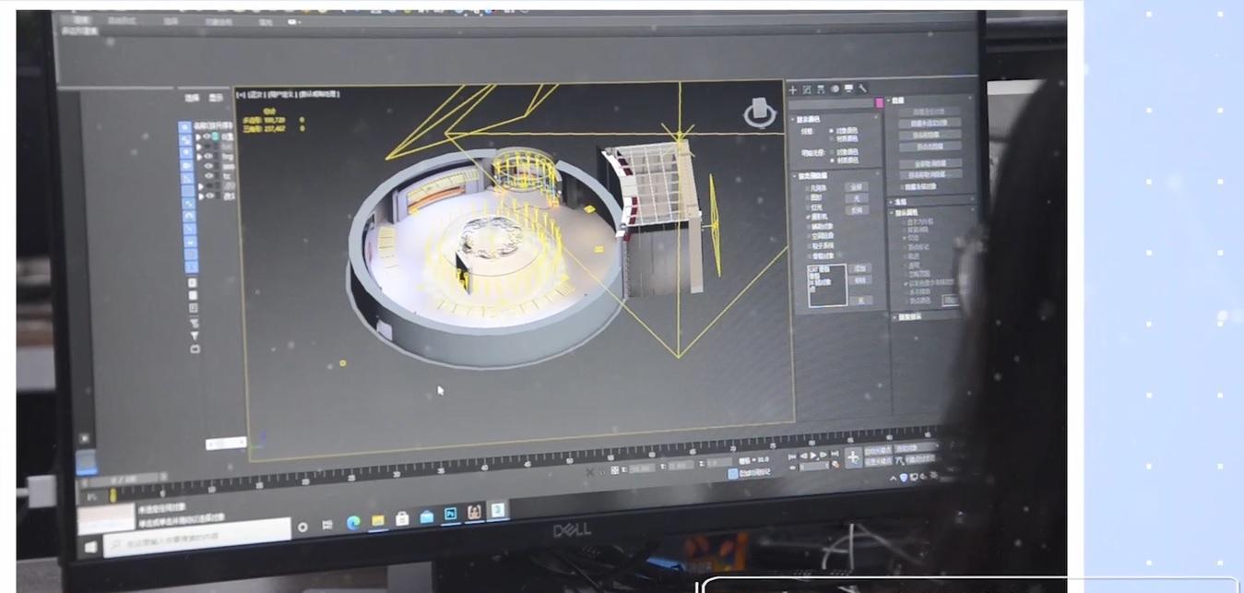Uncheck the Cameras hide category checkbox
The height and width of the screenshot is (593, 1244).
click(808, 217)
